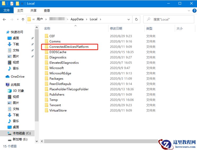Viewport: 197px width, 150px height.
Task: Click date 2020/9/7 16:05 of ElevatedDiagnostics
Action: [x=121, y=63]
